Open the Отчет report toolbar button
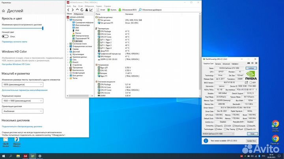Image resolution: width=284 pixels, height=159 pixels. click(101, 10)
